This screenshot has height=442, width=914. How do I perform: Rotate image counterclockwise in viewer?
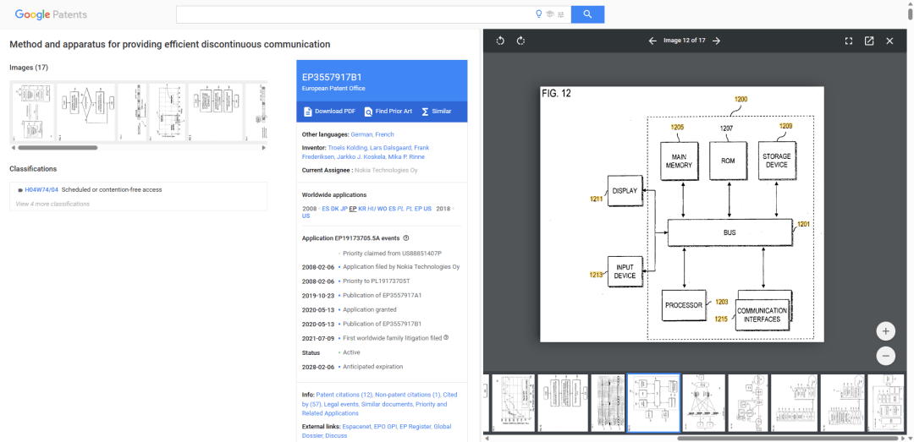pos(500,41)
